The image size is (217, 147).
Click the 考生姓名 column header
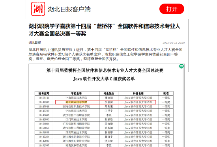(109, 93)
